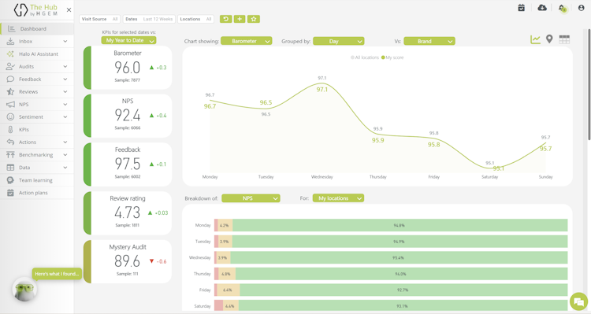The width and height of the screenshot is (591, 314).
Task: Click the cloud download icon
Action: click(x=542, y=8)
